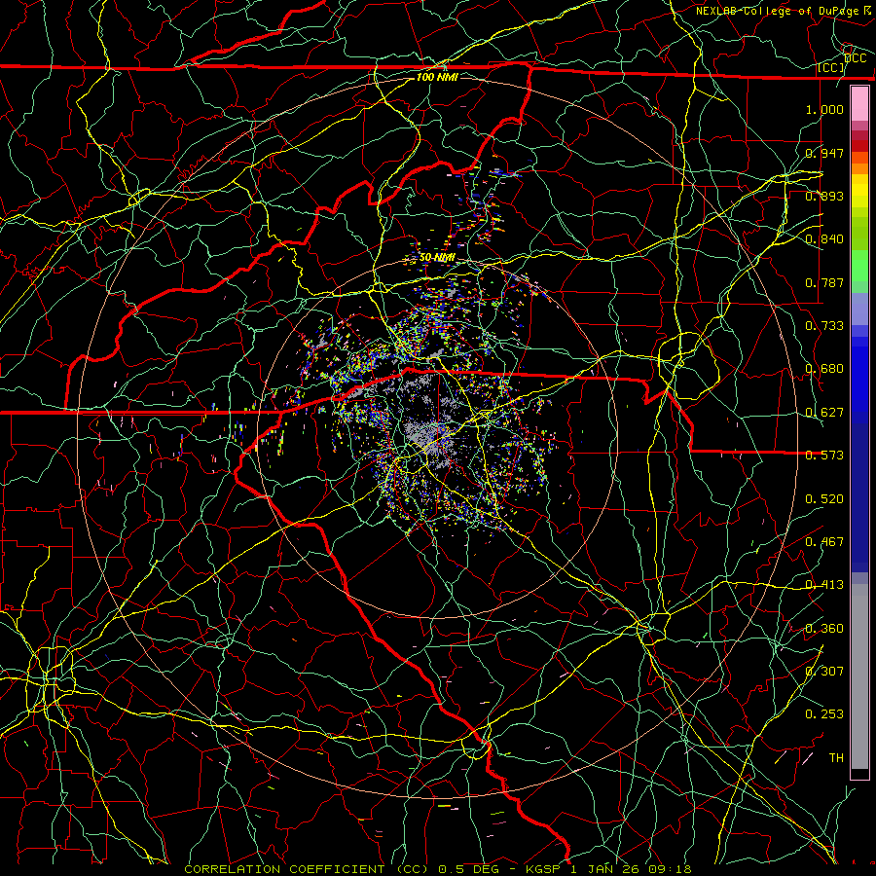The height and width of the screenshot is (876, 876).
Task: Click the 0.947 scale value
Action: tap(824, 153)
